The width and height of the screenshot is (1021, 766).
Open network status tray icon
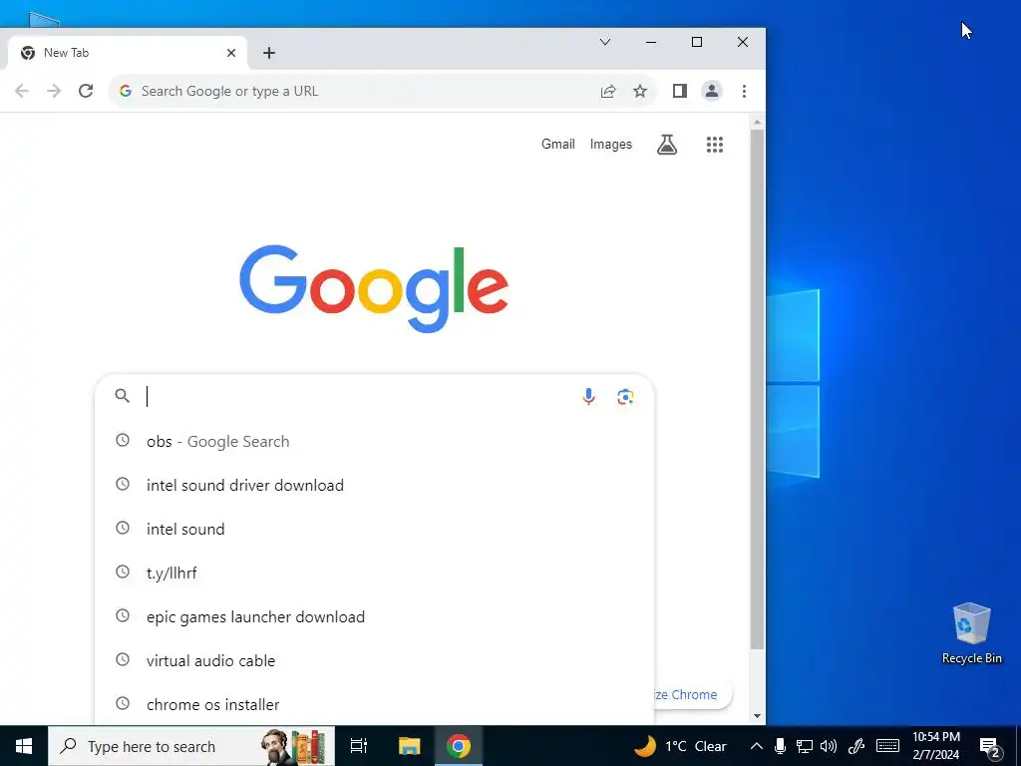click(805, 746)
